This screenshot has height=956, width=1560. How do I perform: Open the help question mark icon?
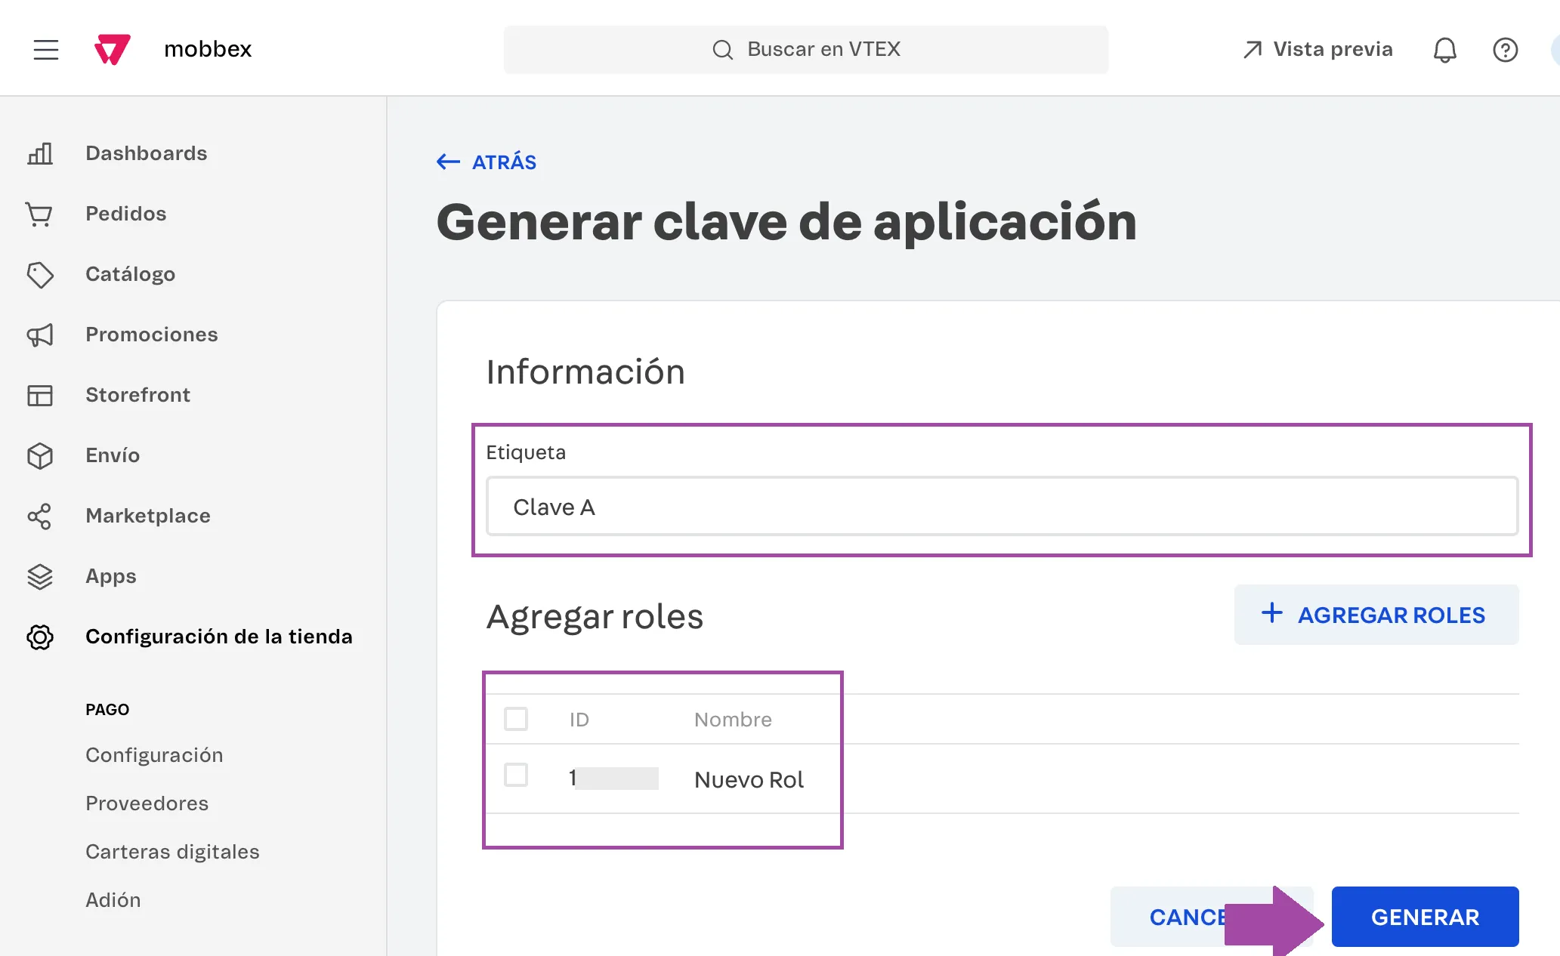coord(1506,50)
